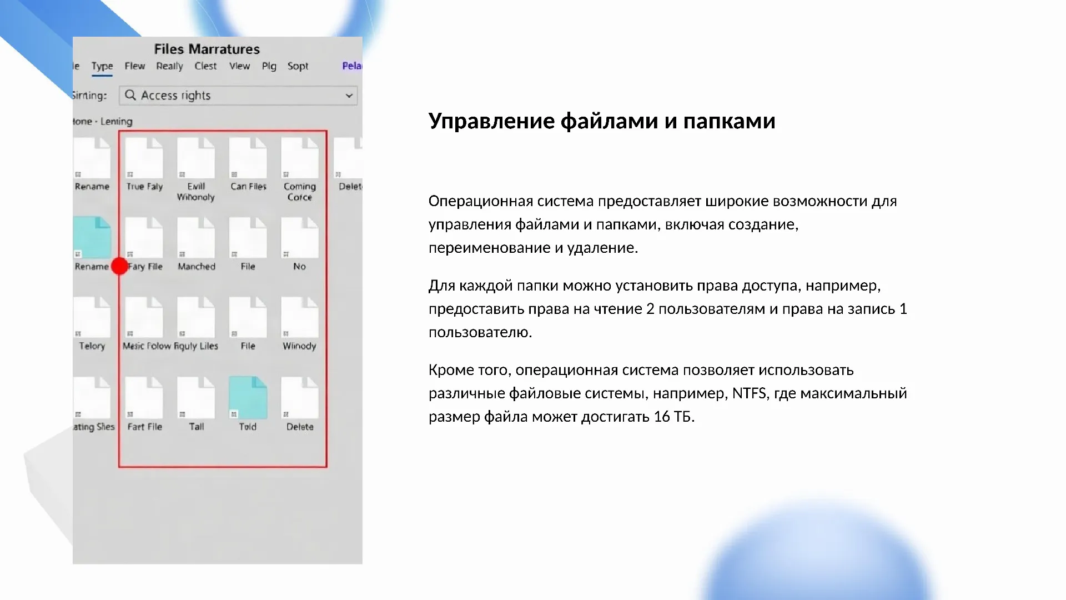The height and width of the screenshot is (600, 1066).
Task: Select the Tall file icon
Action: (196, 398)
